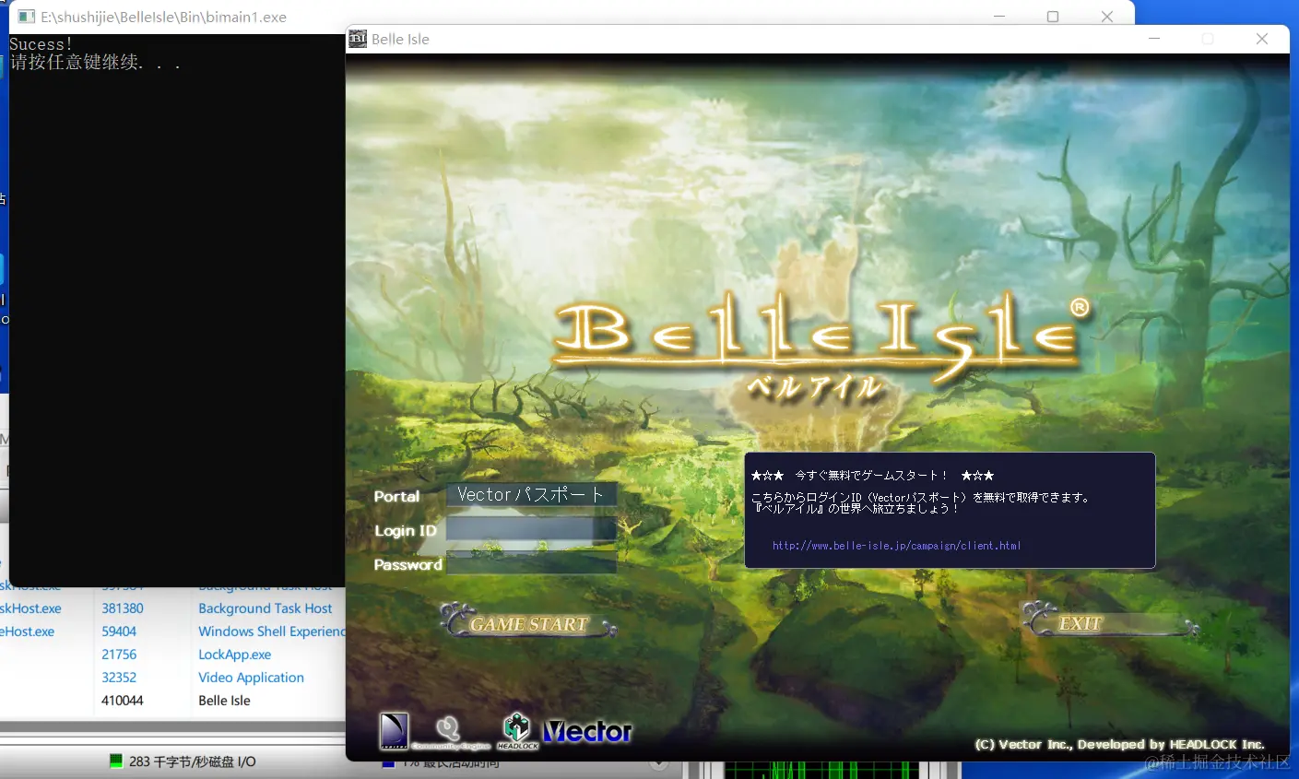Viewport: 1299px width, 779px height.
Task: Open the Portal dropdown showing Vectorパスポート
Action: pyautogui.click(x=531, y=495)
